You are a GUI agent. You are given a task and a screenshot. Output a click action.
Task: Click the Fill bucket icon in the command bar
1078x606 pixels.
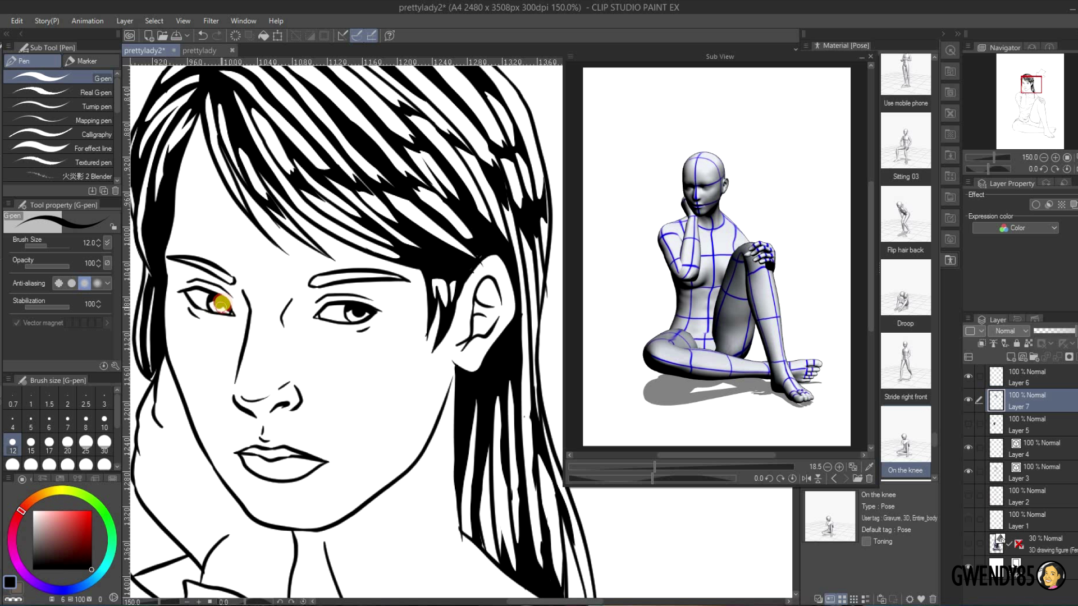coord(263,36)
